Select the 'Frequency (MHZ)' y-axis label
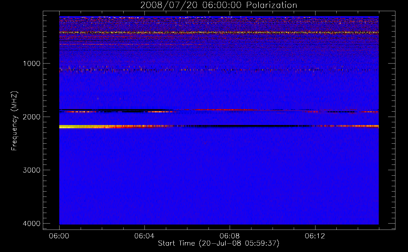 coord(15,121)
